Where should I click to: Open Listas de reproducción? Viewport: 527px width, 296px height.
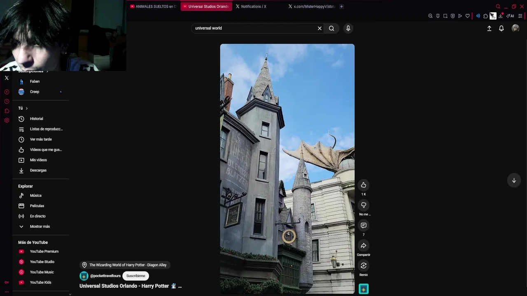[40, 129]
